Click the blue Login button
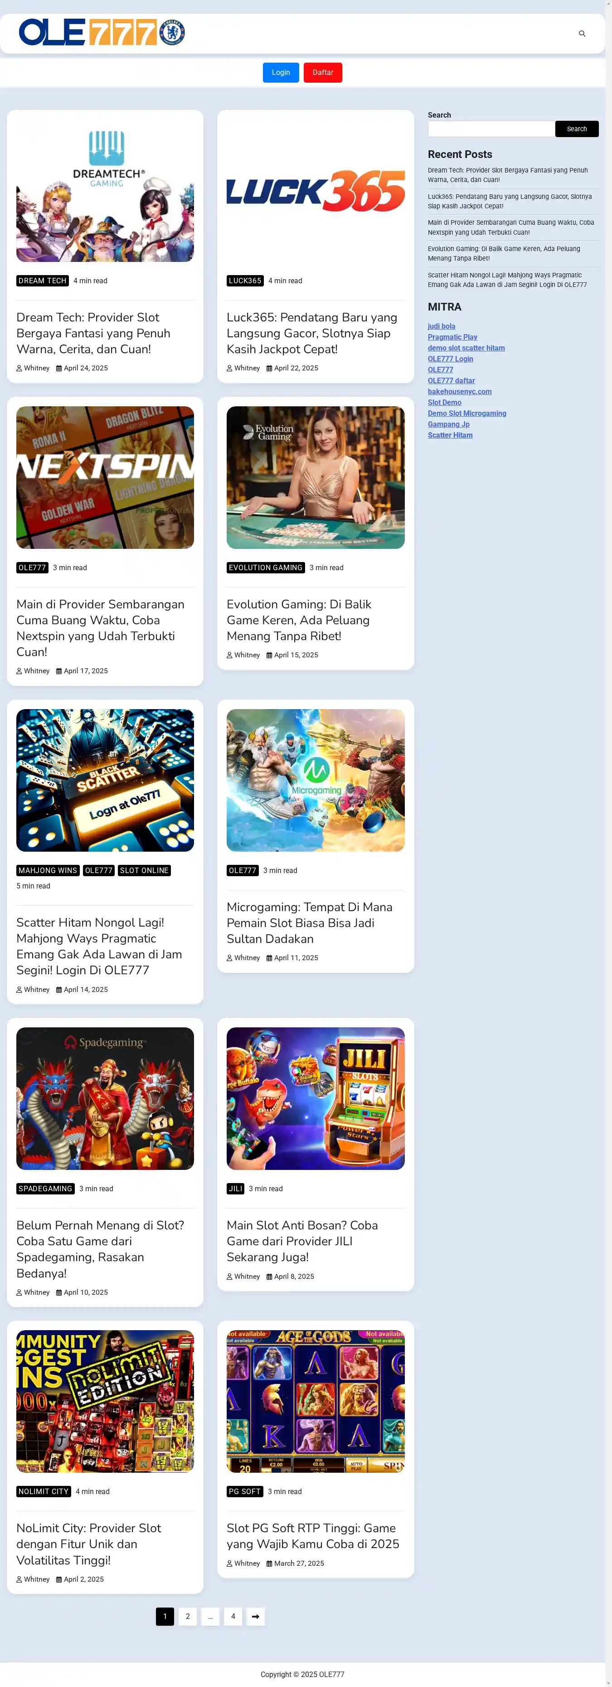The height and width of the screenshot is (1687, 612). point(281,73)
